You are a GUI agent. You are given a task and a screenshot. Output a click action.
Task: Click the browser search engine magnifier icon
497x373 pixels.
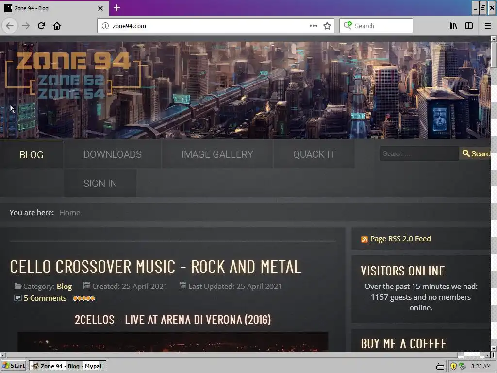pyautogui.click(x=348, y=25)
